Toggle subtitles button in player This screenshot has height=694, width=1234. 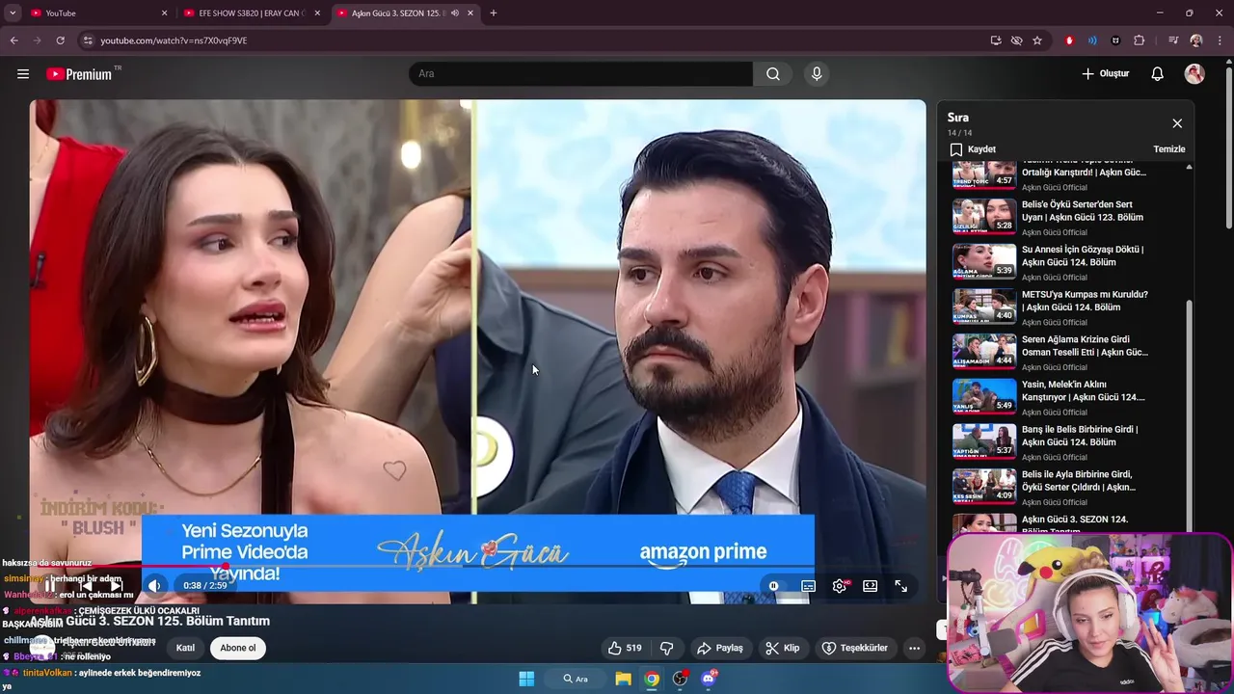tap(809, 586)
